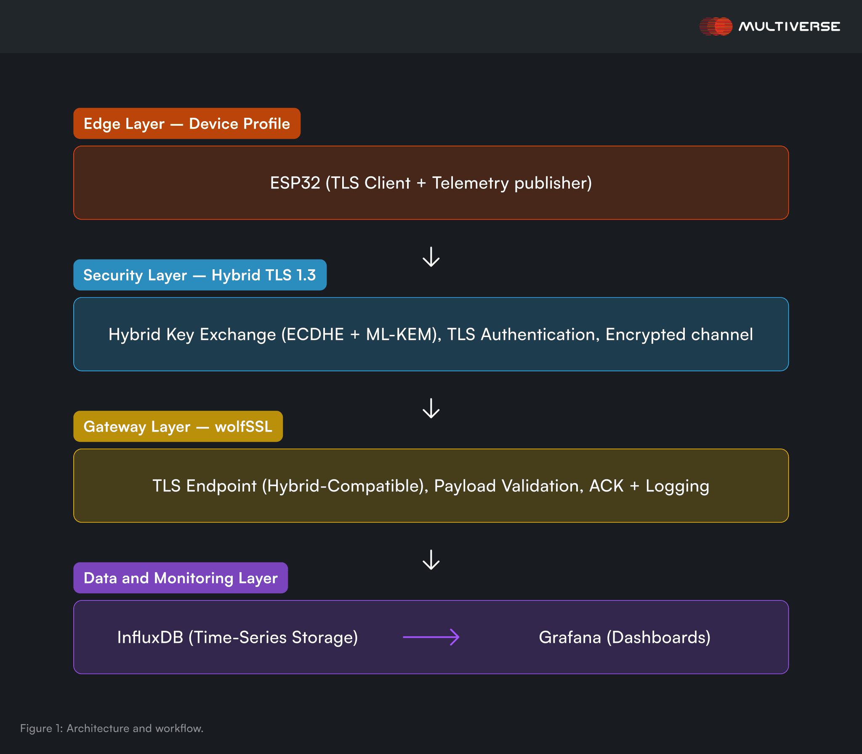Image resolution: width=862 pixels, height=754 pixels.
Task: Click the down arrow below Hybrid Key Exchange box
Action: click(x=431, y=408)
